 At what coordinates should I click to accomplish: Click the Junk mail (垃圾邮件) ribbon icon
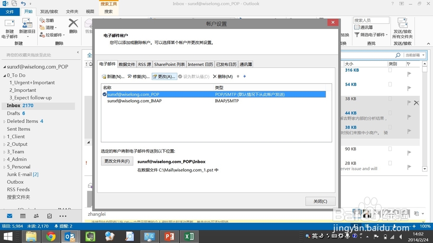42,35
